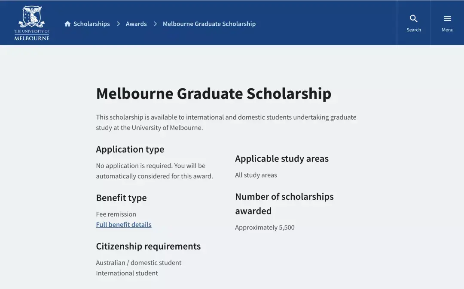Click the Search label in header

[x=413, y=30]
